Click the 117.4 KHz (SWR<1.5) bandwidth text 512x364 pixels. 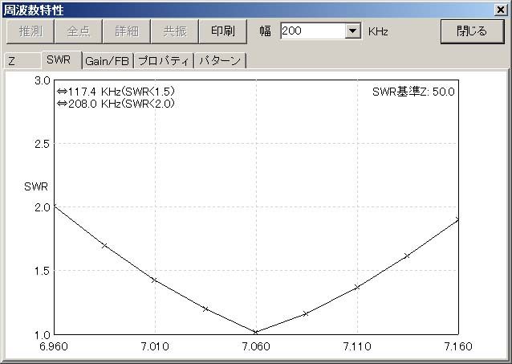point(116,92)
